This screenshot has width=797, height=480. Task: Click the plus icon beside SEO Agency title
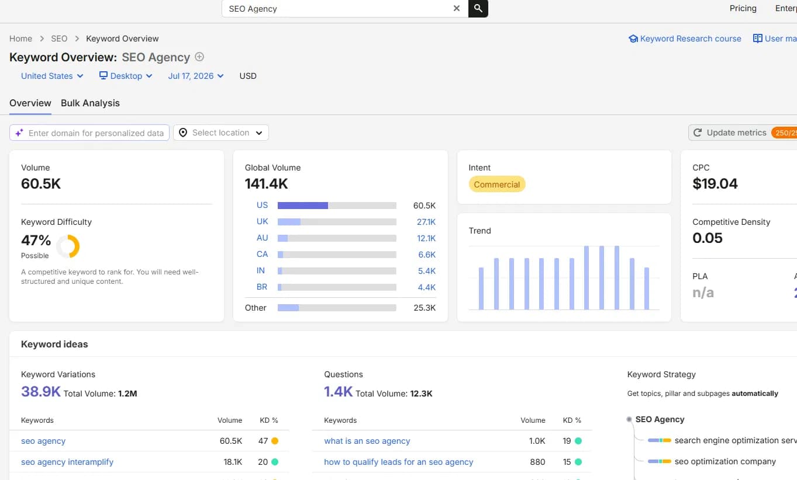tap(199, 57)
